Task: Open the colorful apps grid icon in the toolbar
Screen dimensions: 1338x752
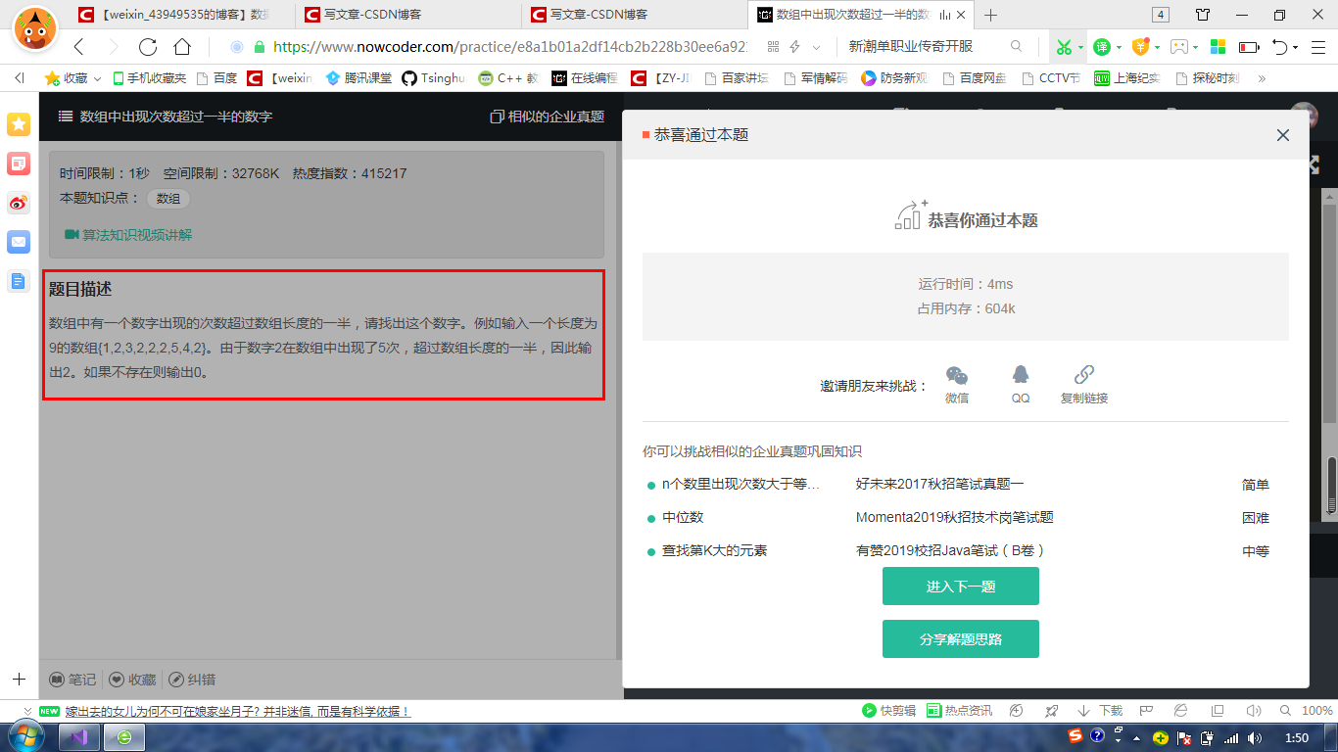Action: coord(1217,46)
